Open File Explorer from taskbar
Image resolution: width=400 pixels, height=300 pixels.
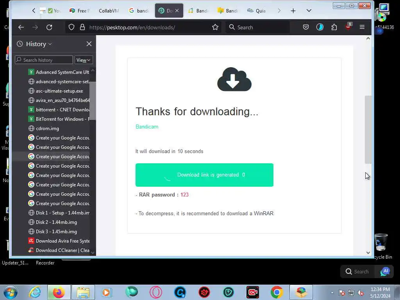pos(83,292)
